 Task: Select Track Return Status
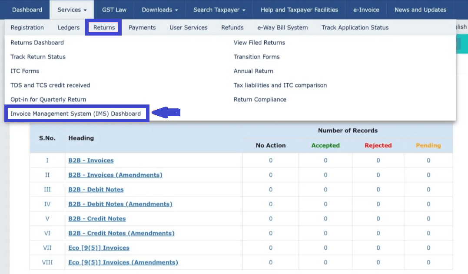[x=38, y=57]
